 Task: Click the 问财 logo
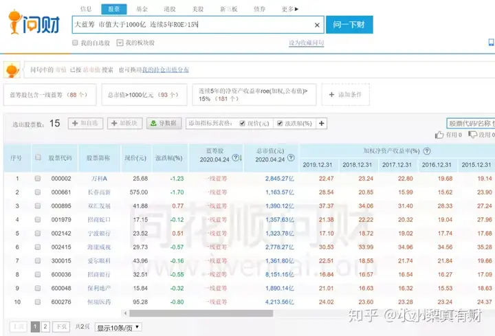click(34, 23)
